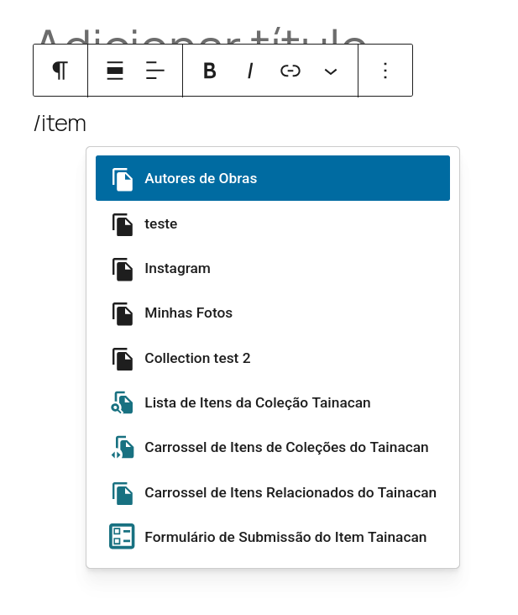
Task: Insert a link with the link icon
Action: tap(290, 71)
